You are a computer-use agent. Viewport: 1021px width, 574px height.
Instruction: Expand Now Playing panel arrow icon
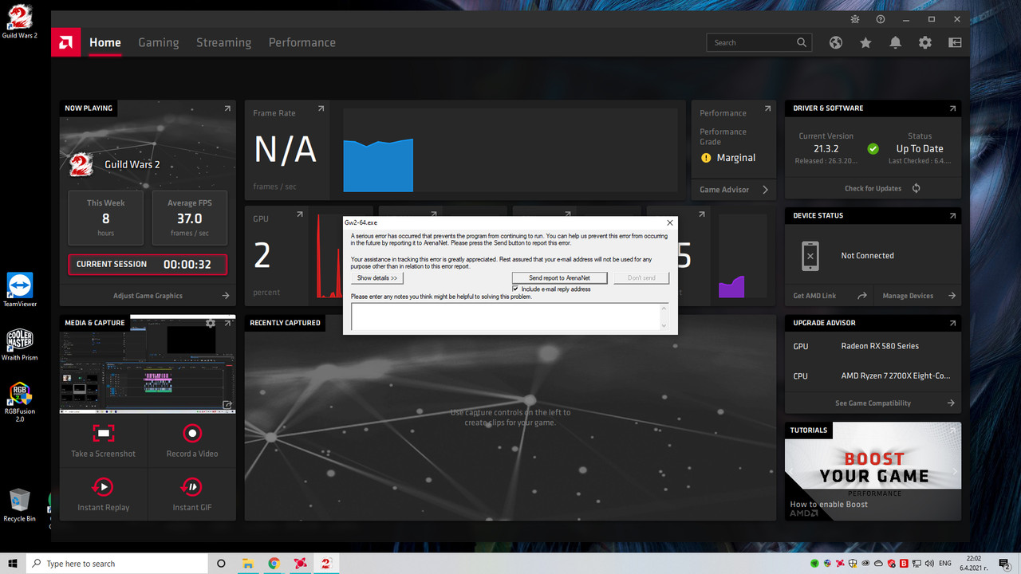[227, 108]
